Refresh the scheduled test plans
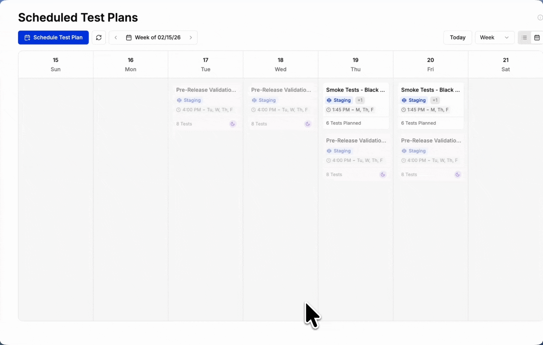 point(99,37)
